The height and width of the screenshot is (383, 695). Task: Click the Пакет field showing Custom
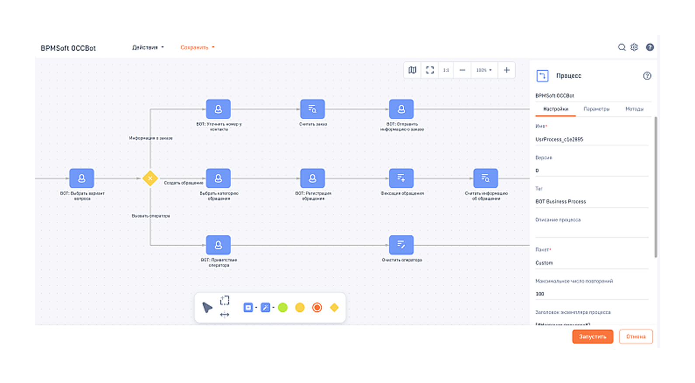click(592, 263)
